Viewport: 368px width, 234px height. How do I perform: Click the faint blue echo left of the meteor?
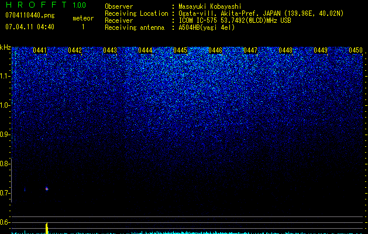(x=25, y=189)
